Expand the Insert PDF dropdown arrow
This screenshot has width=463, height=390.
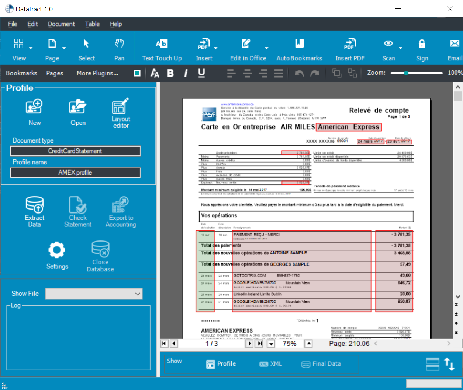click(x=216, y=48)
